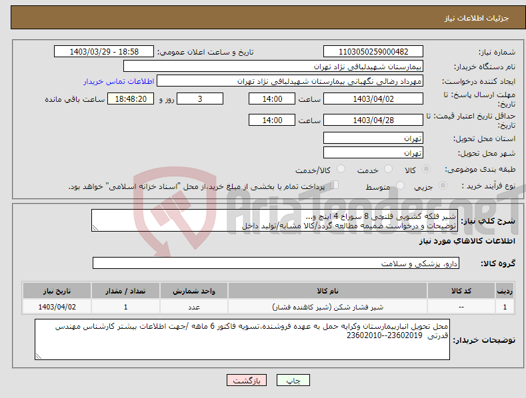Click the تاریخ نیاز column header
Screen dimensions: 526x398
[57, 291]
